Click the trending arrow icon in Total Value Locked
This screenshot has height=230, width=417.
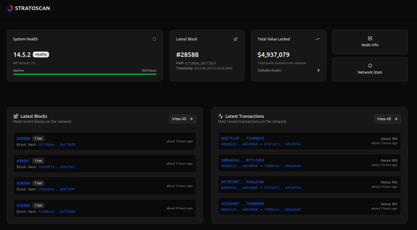click(317, 39)
